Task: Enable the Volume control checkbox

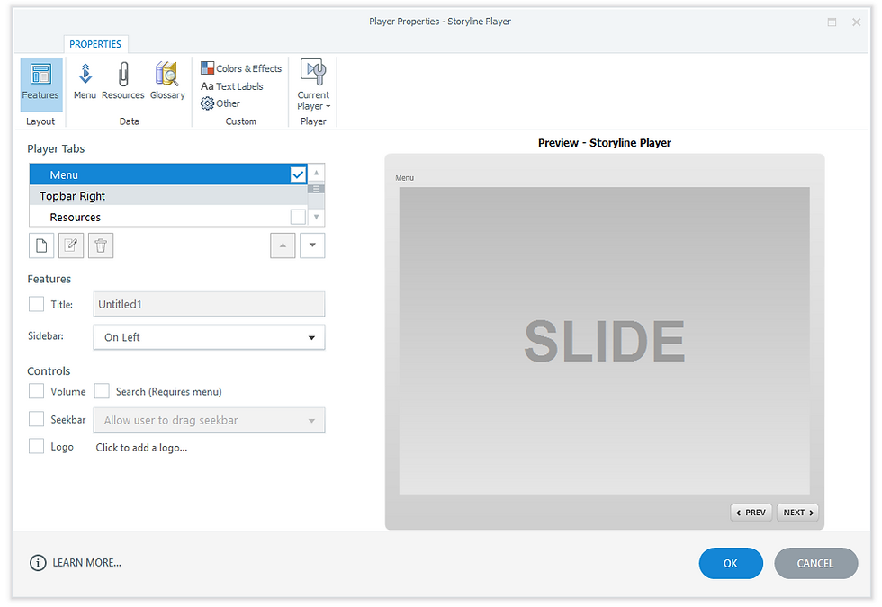Action: click(x=37, y=391)
